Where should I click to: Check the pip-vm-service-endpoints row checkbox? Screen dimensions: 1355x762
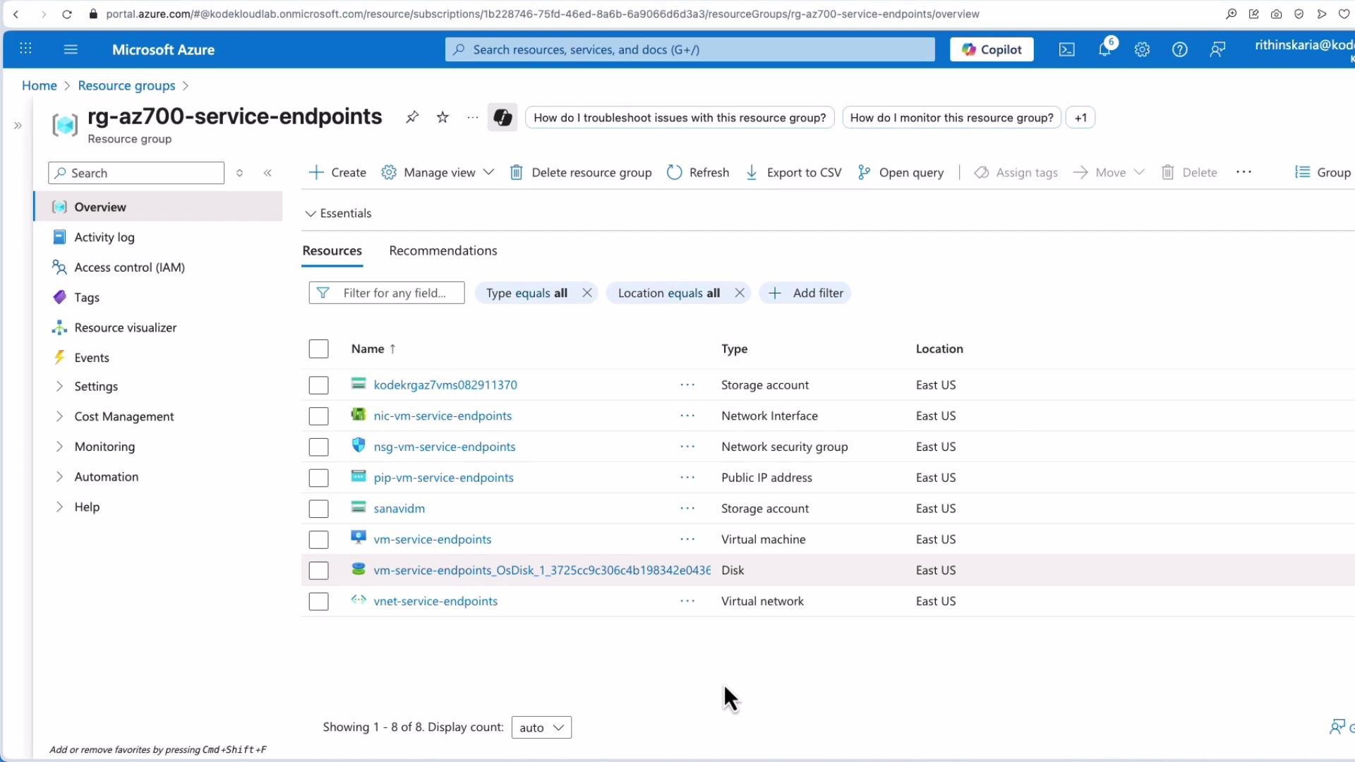[x=318, y=478]
